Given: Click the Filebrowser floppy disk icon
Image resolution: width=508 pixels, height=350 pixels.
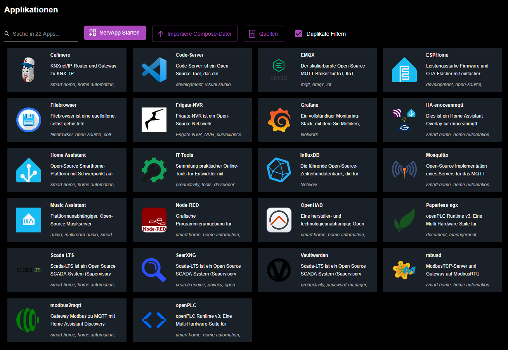Looking at the screenshot, I should (x=29, y=120).
